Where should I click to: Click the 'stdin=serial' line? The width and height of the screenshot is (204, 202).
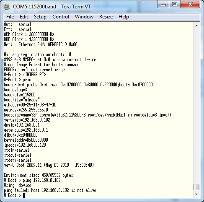tap(16, 150)
